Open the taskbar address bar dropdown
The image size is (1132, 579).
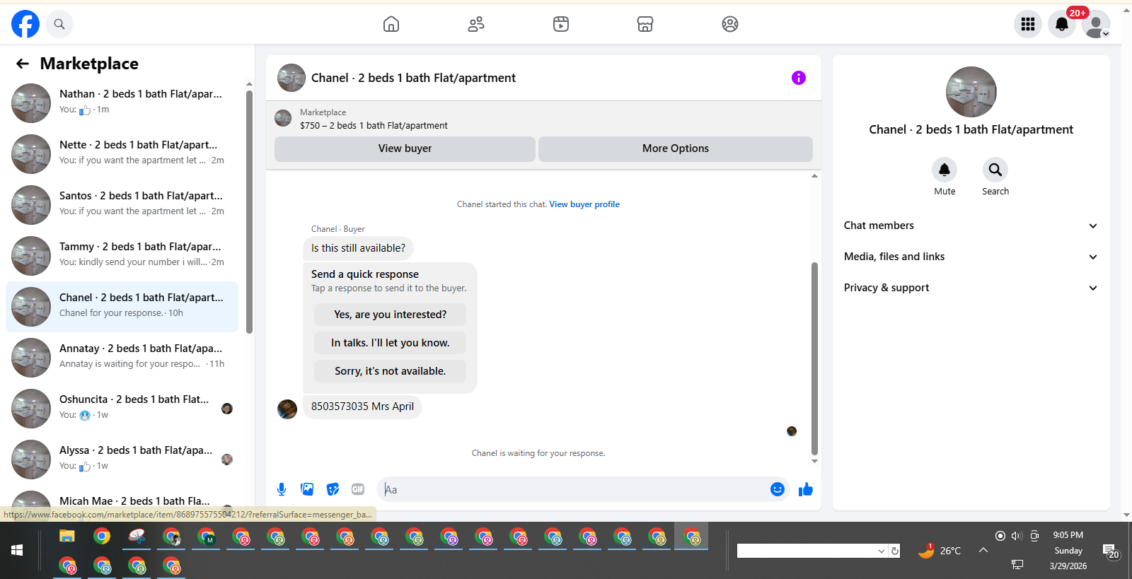point(882,551)
